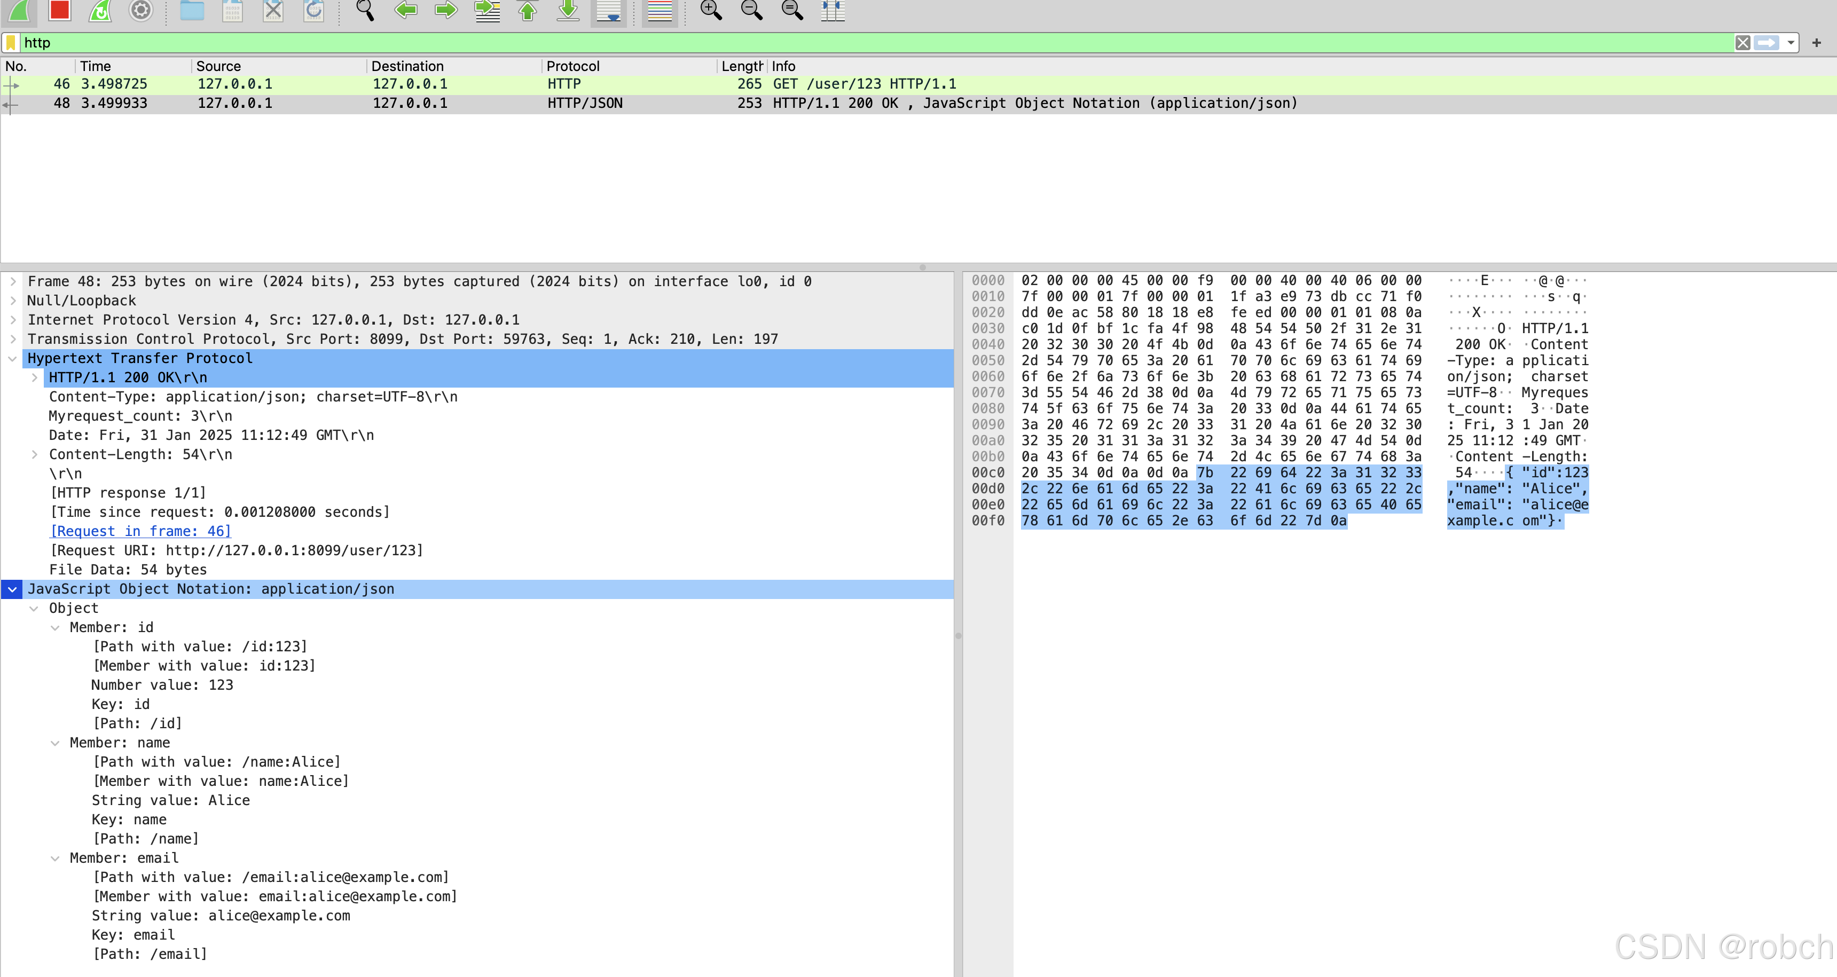Stop the running capture with red square
This screenshot has height=977, width=1837.
point(60,10)
